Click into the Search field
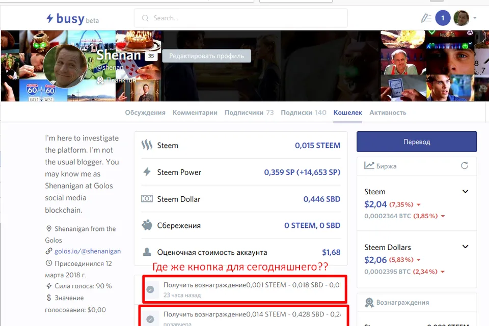Viewport: 489px width, 326px height. coord(241,18)
